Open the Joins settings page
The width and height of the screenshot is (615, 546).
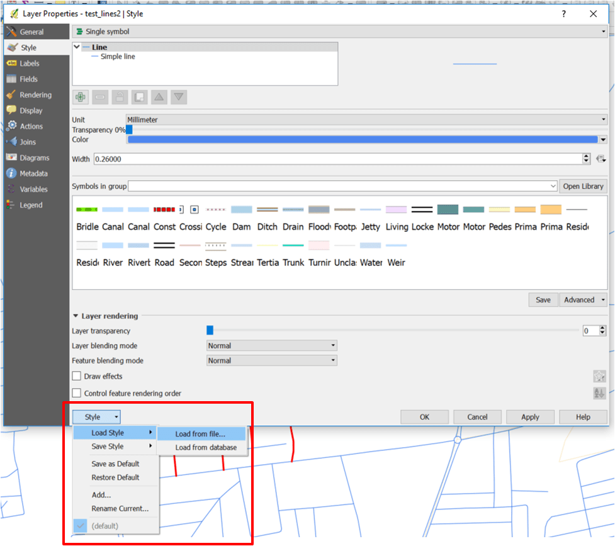coord(36,142)
